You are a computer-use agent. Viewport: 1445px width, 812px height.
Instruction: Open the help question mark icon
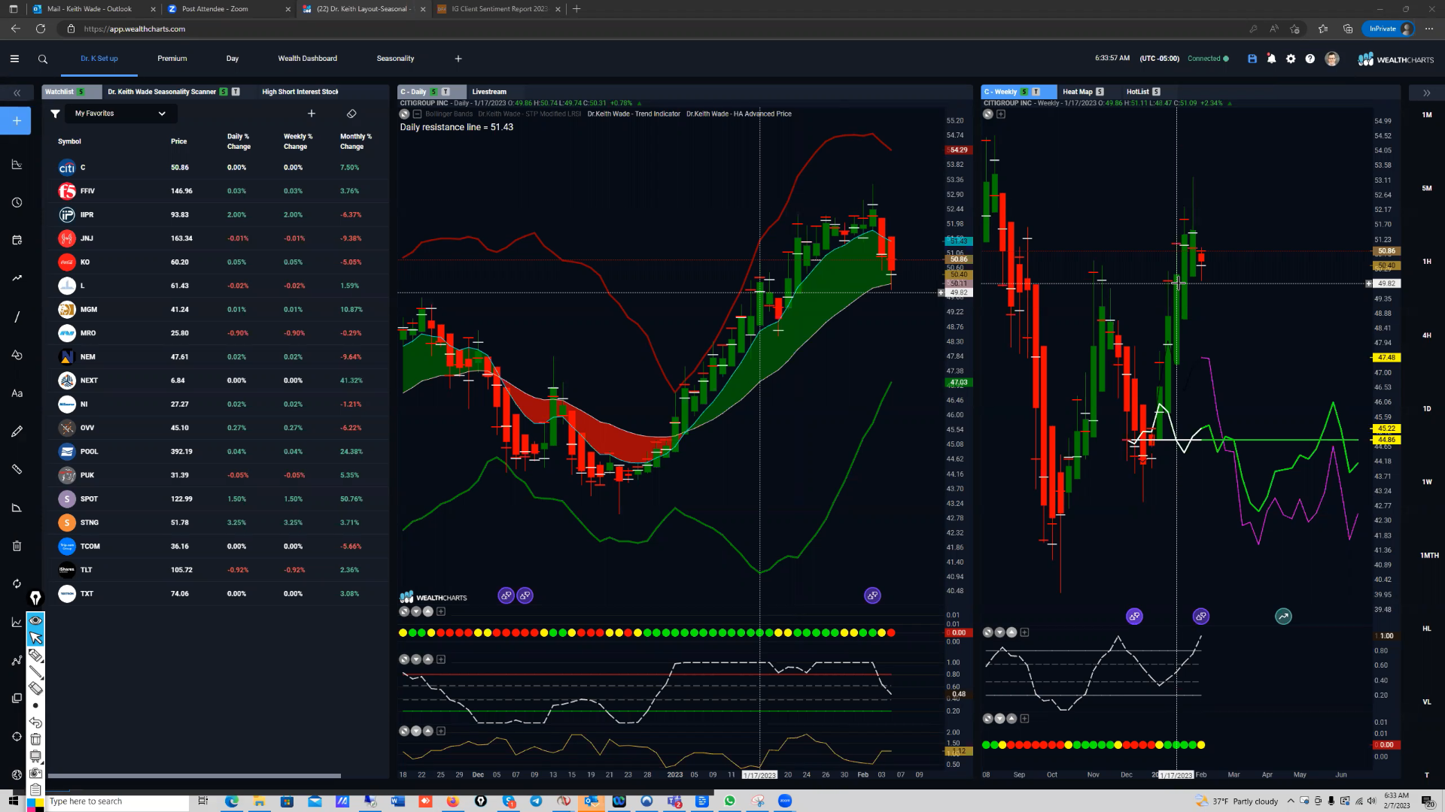[x=1310, y=59]
